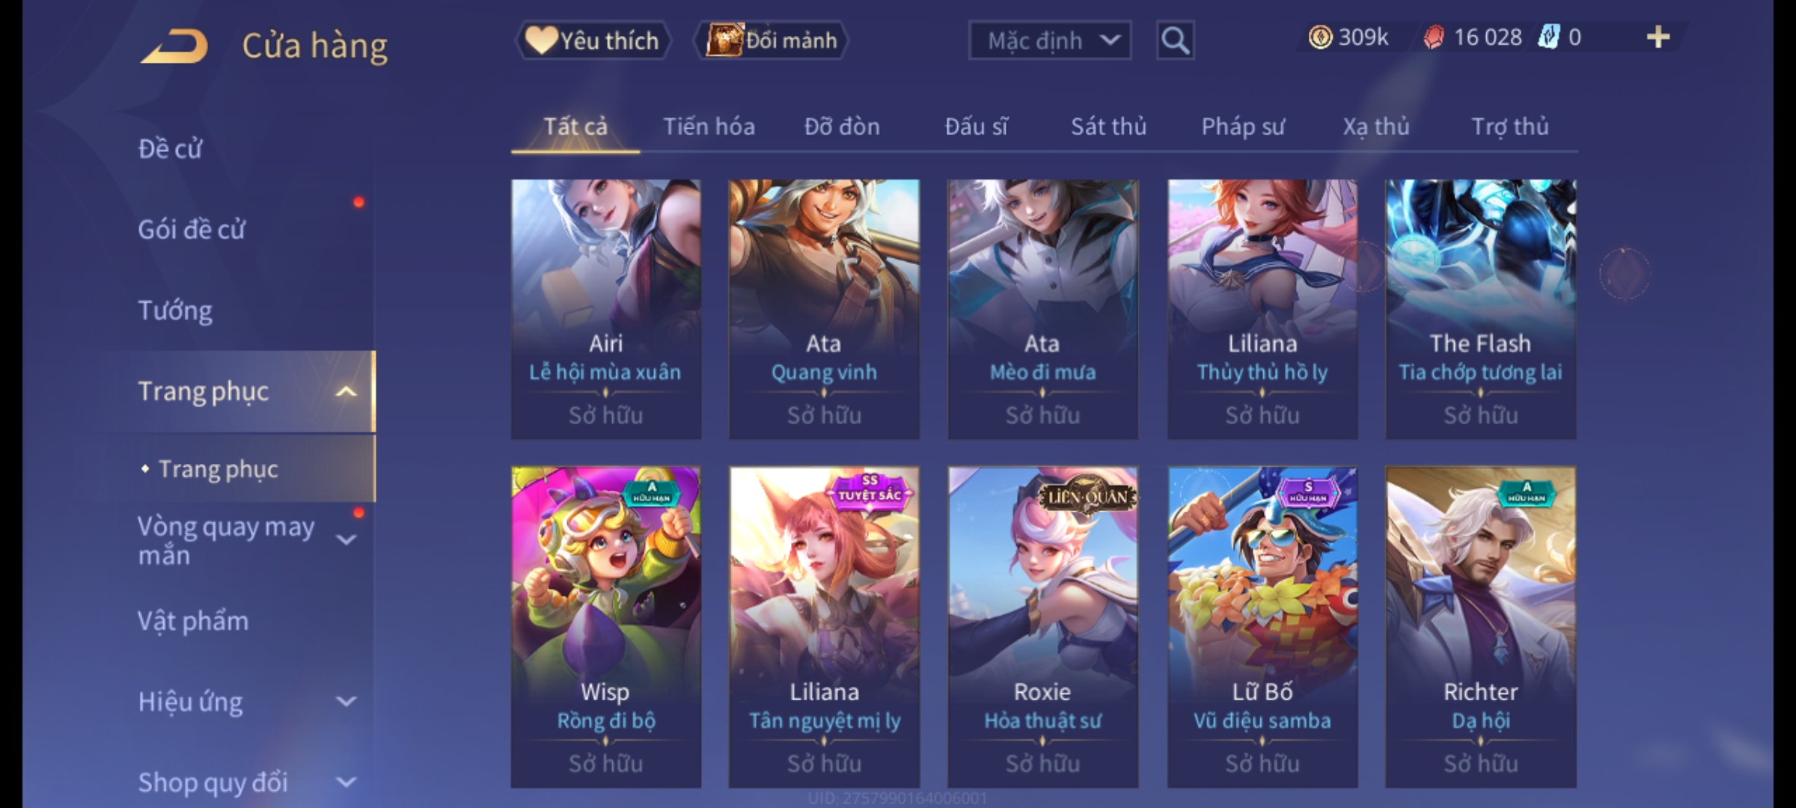
Task: Switch to the Tiến hóa tab
Action: [x=709, y=126]
